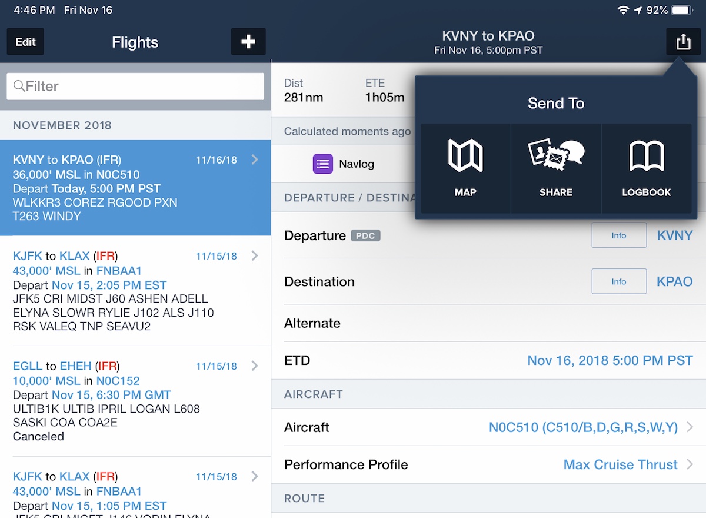
Task: Change the ETD Nov 16, 2018 value
Action: click(610, 360)
